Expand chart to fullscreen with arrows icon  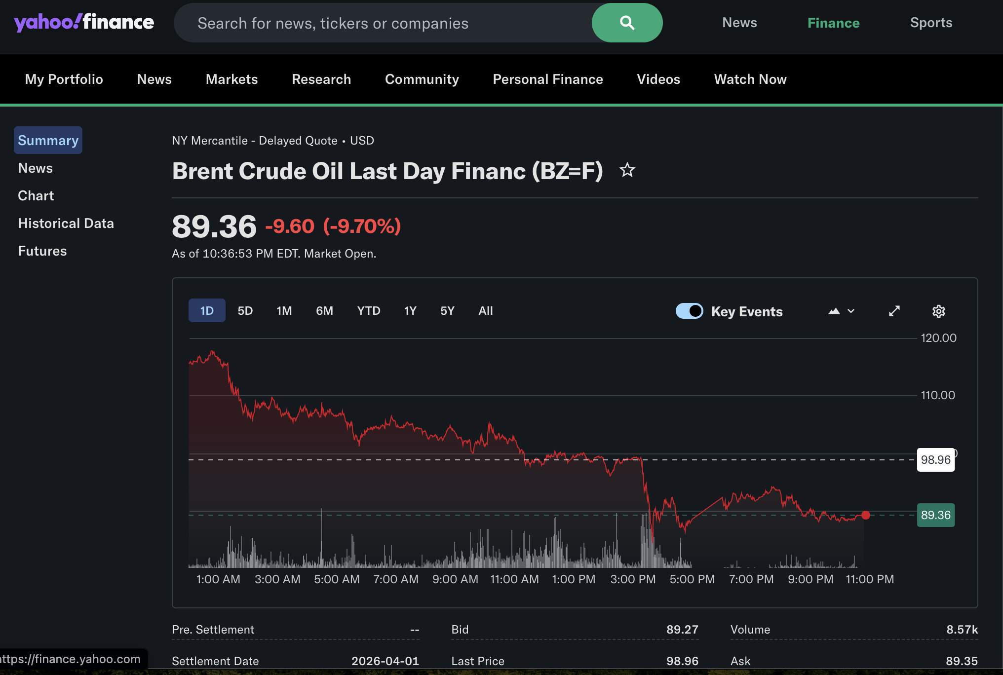894,311
